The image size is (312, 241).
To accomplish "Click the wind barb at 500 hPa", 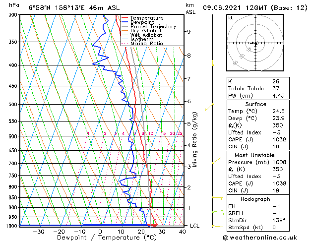I will click(209, 107).
